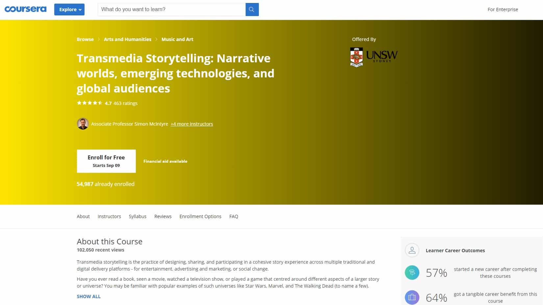Click the Offered By label
The height and width of the screenshot is (305, 543).
pos(364,39)
